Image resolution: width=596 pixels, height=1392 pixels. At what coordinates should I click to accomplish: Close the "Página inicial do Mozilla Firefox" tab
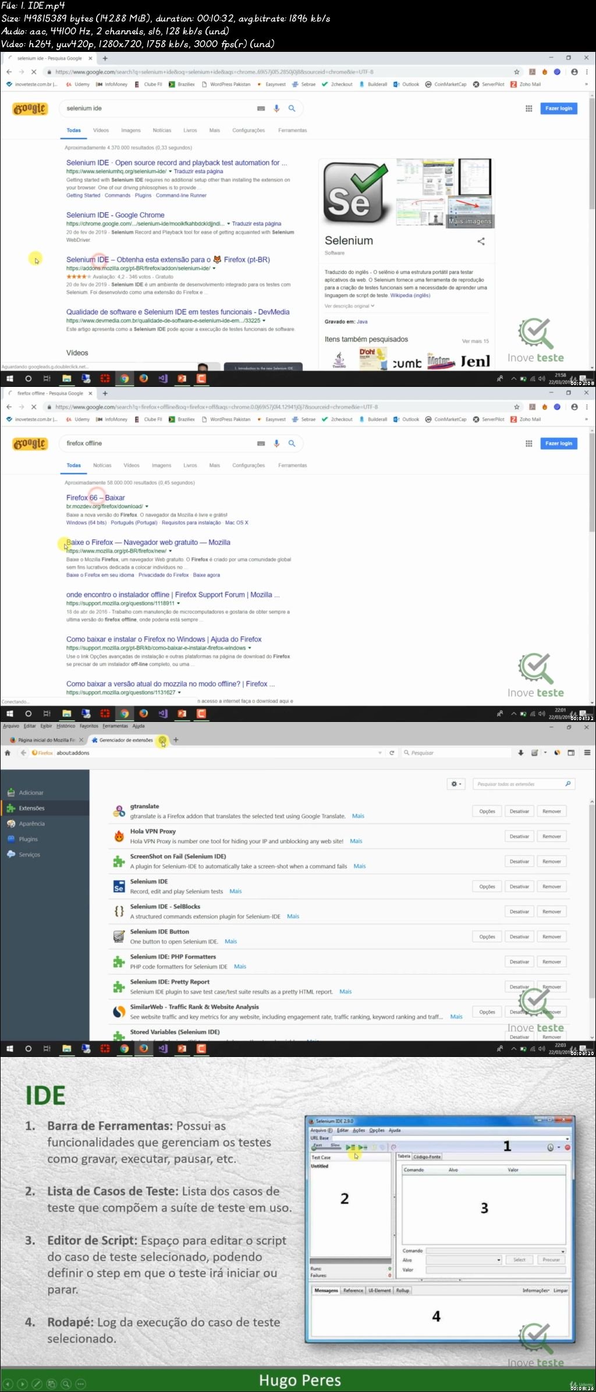coord(81,740)
